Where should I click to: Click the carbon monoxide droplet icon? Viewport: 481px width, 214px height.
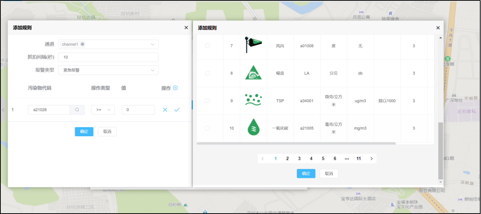pyautogui.click(x=253, y=127)
